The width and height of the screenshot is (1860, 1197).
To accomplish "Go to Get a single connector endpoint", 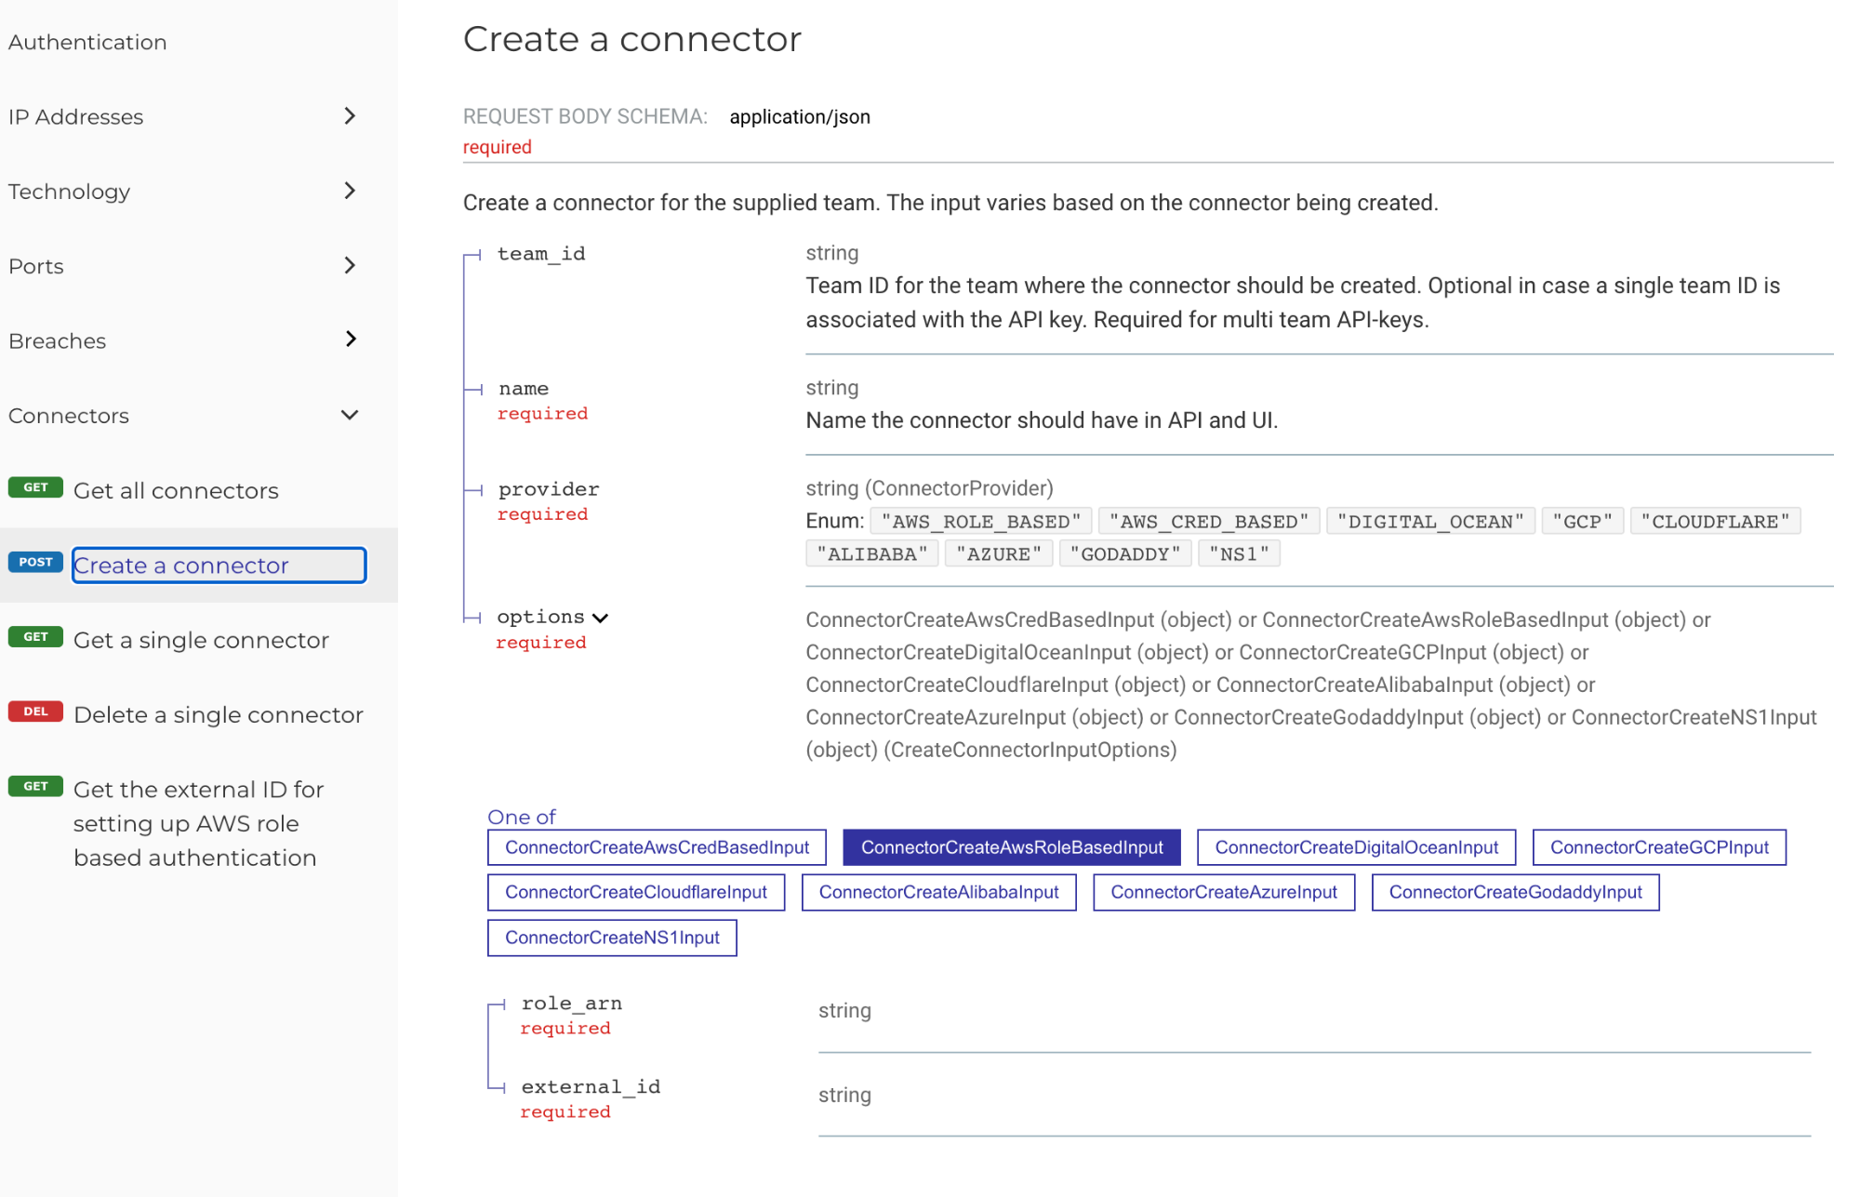I will tap(201, 640).
